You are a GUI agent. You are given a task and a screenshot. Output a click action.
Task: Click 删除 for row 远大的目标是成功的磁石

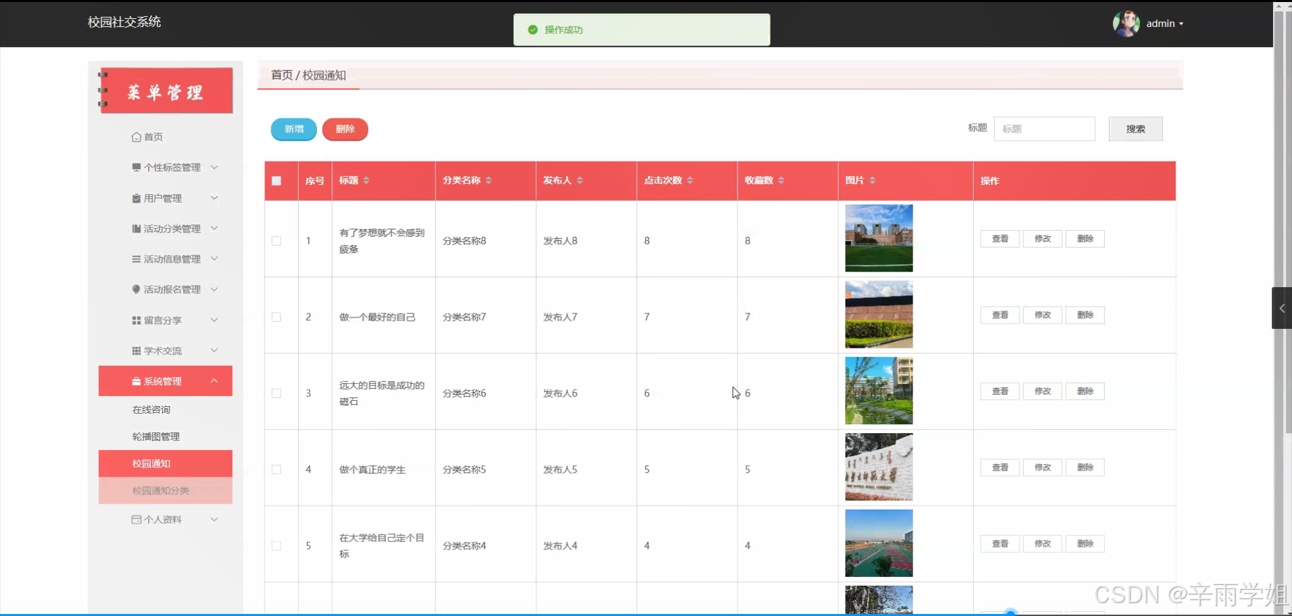[1085, 391]
